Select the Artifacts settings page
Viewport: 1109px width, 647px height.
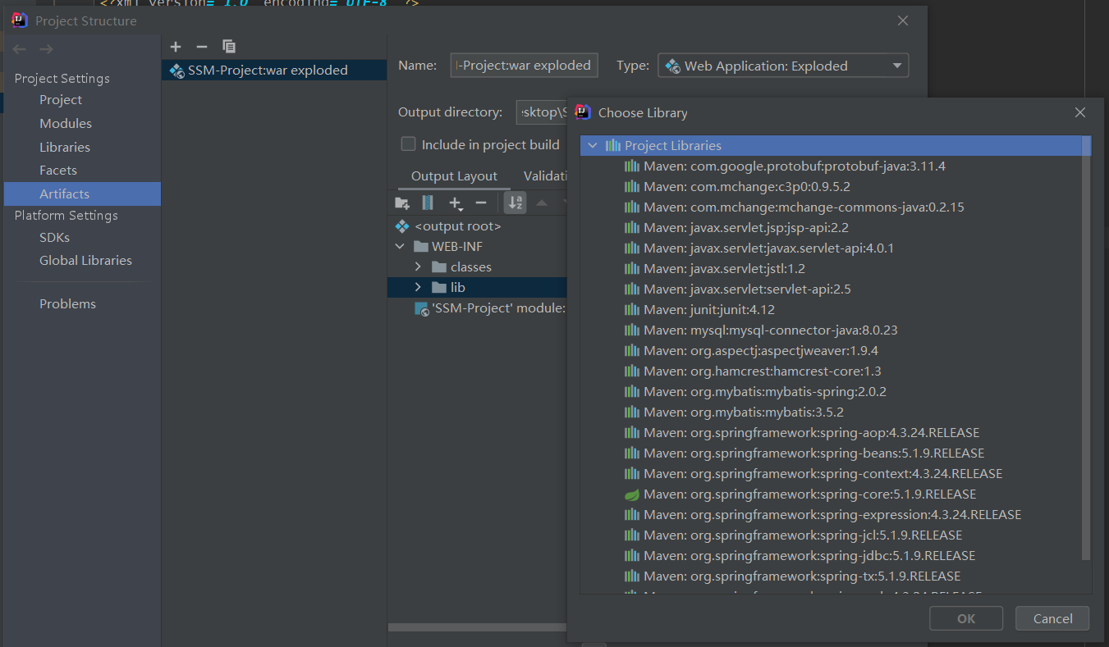pos(82,194)
